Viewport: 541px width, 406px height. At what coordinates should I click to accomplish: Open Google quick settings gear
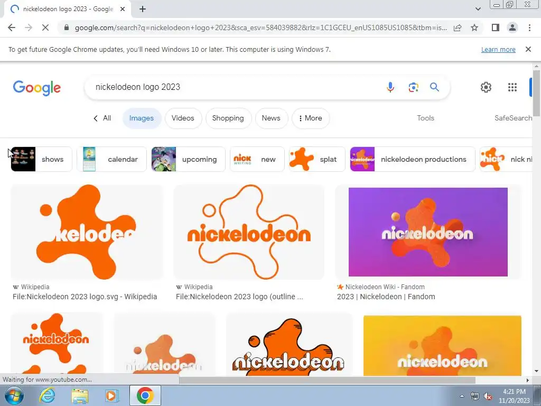coord(486,87)
